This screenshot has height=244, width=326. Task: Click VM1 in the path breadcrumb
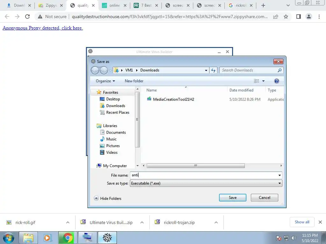coord(129,70)
